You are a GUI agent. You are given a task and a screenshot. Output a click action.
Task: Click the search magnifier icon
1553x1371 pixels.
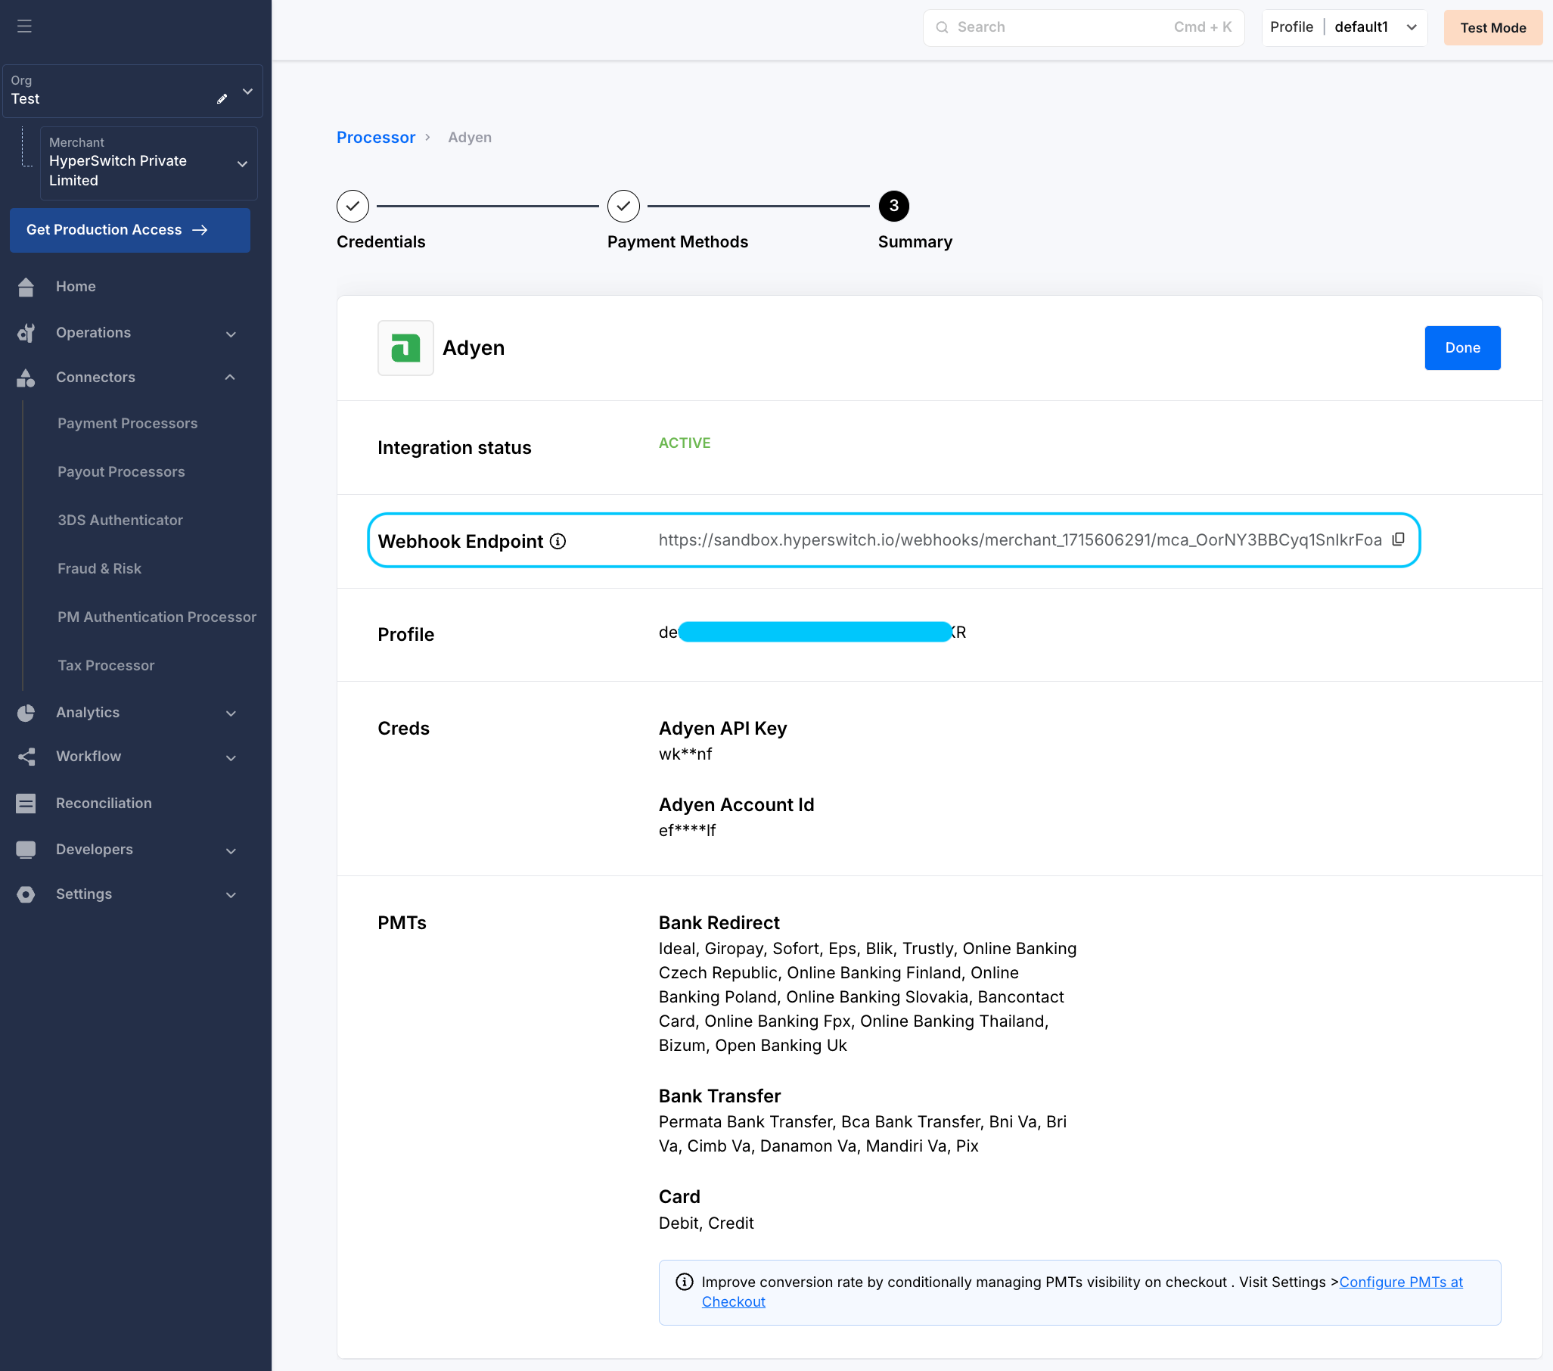[942, 27]
